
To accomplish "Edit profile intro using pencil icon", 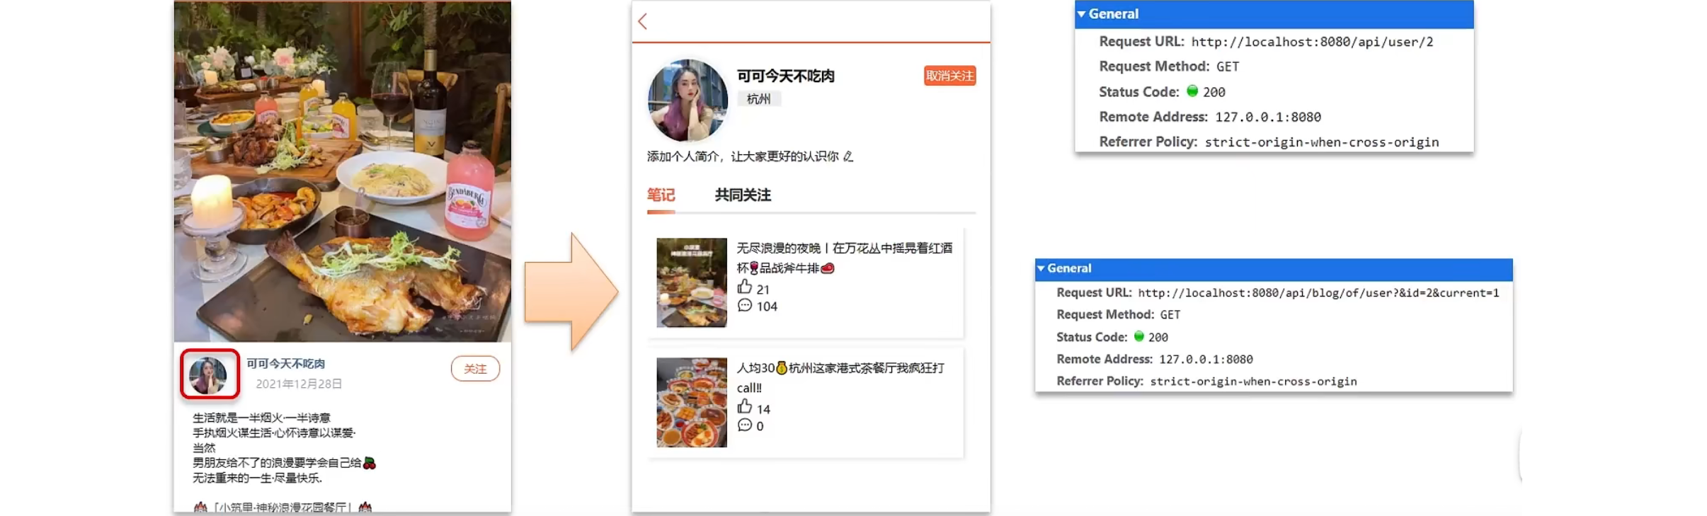I will click(848, 156).
